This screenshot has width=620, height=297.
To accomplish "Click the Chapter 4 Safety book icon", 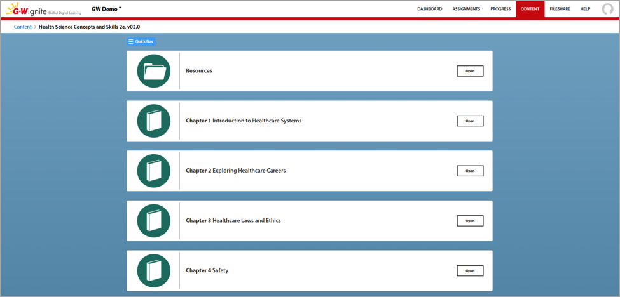I will pos(153,270).
